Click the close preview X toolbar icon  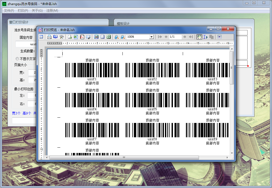pos(219,37)
